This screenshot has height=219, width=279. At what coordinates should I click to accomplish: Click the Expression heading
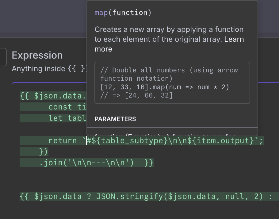[37, 55]
